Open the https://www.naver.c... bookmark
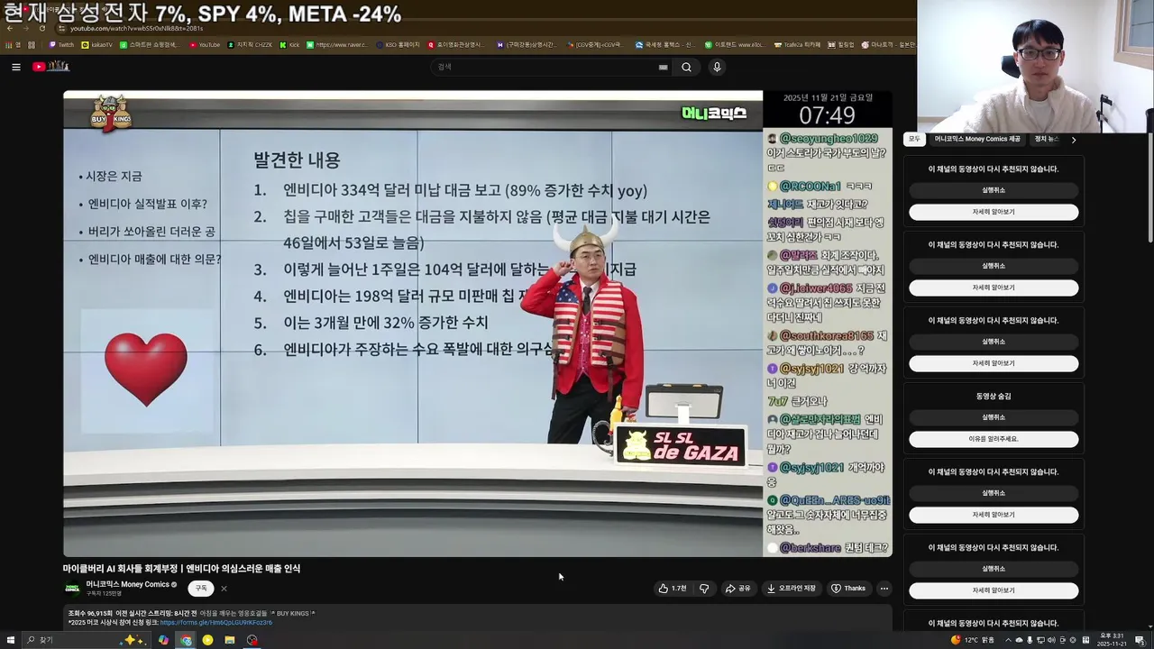 (336, 44)
